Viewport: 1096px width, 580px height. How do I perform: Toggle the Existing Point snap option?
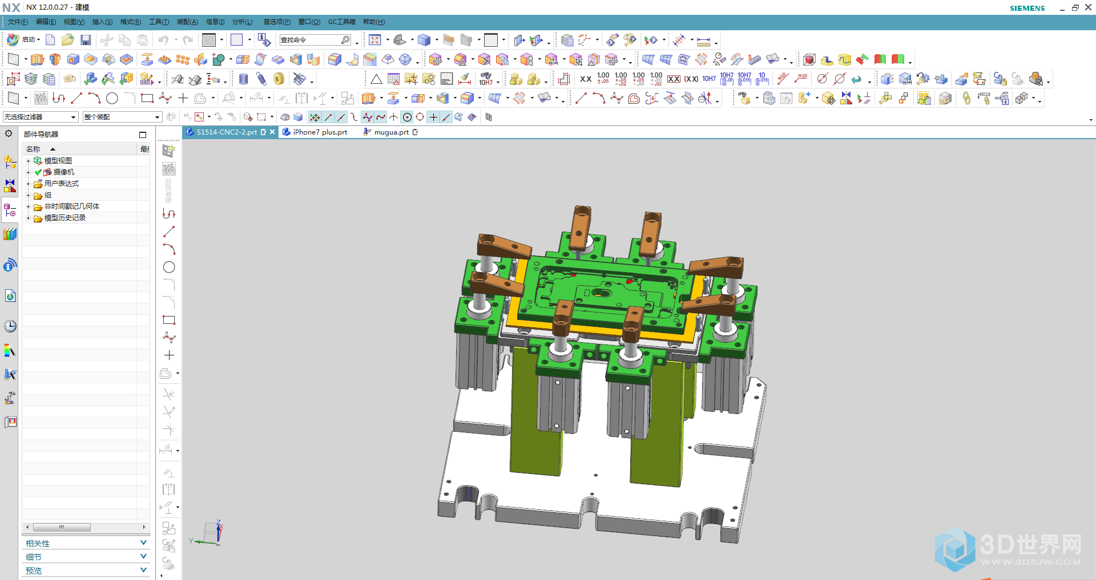[x=433, y=117]
